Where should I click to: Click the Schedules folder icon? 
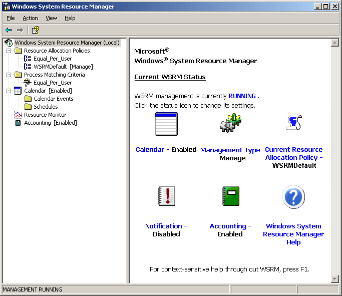point(28,107)
